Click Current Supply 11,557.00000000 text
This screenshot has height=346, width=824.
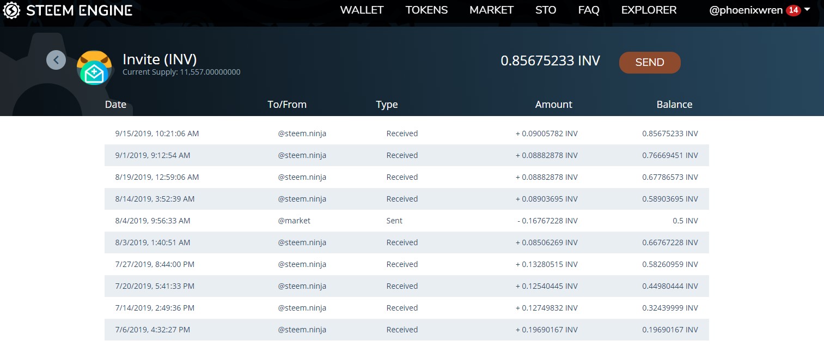coord(181,72)
